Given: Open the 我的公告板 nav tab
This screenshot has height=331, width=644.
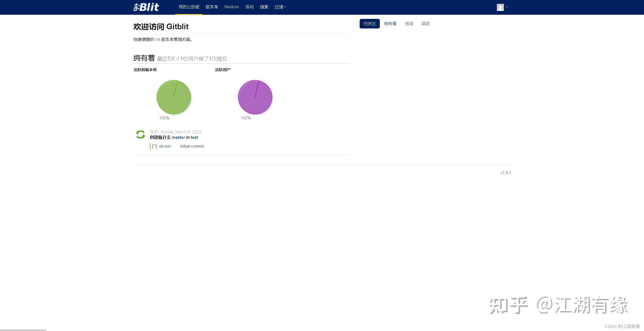Looking at the screenshot, I should point(189,7).
